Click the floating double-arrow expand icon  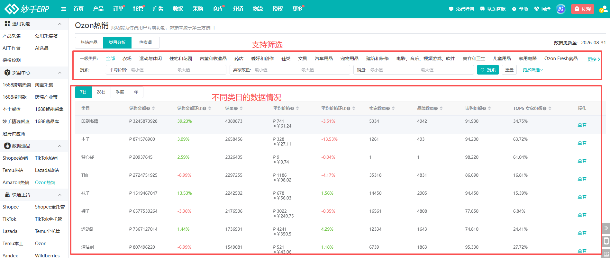606,228
